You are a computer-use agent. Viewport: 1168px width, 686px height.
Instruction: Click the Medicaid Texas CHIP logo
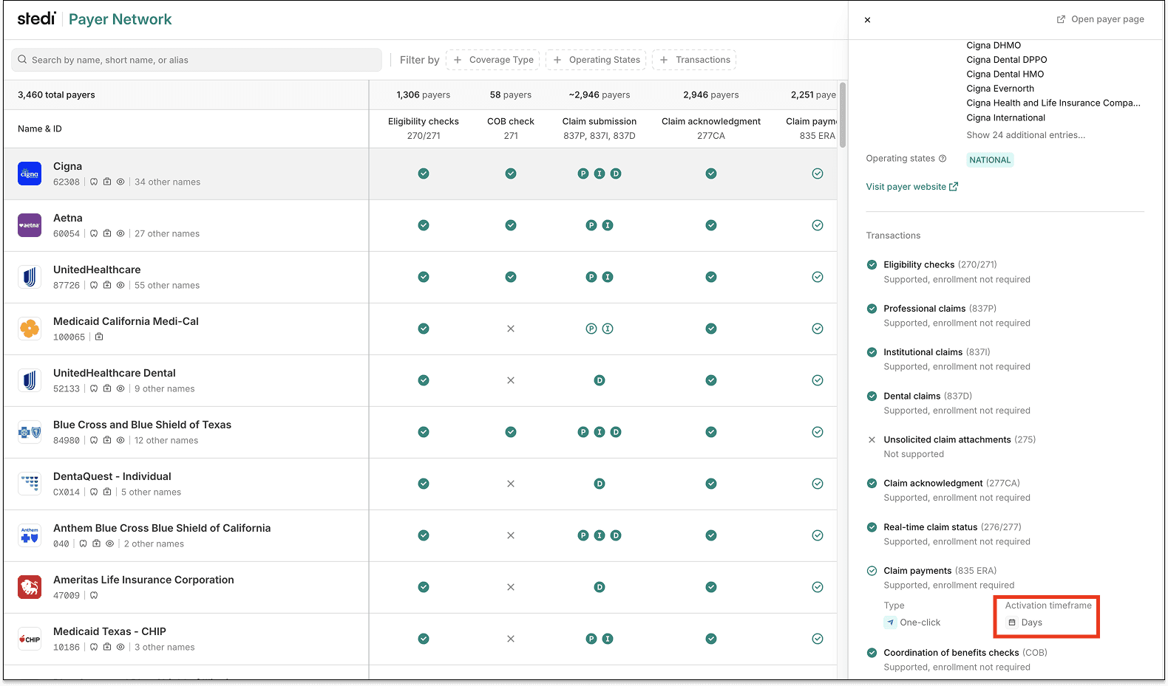(x=30, y=639)
